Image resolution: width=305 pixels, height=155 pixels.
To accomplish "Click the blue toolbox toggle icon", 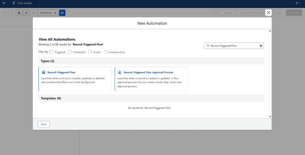I will tap(62, 13).
